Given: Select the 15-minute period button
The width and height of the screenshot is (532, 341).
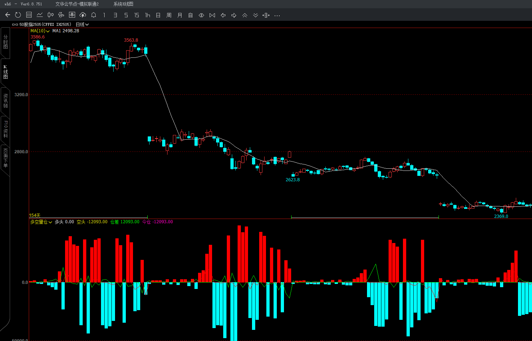Looking at the screenshot, I should (x=137, y=15).
